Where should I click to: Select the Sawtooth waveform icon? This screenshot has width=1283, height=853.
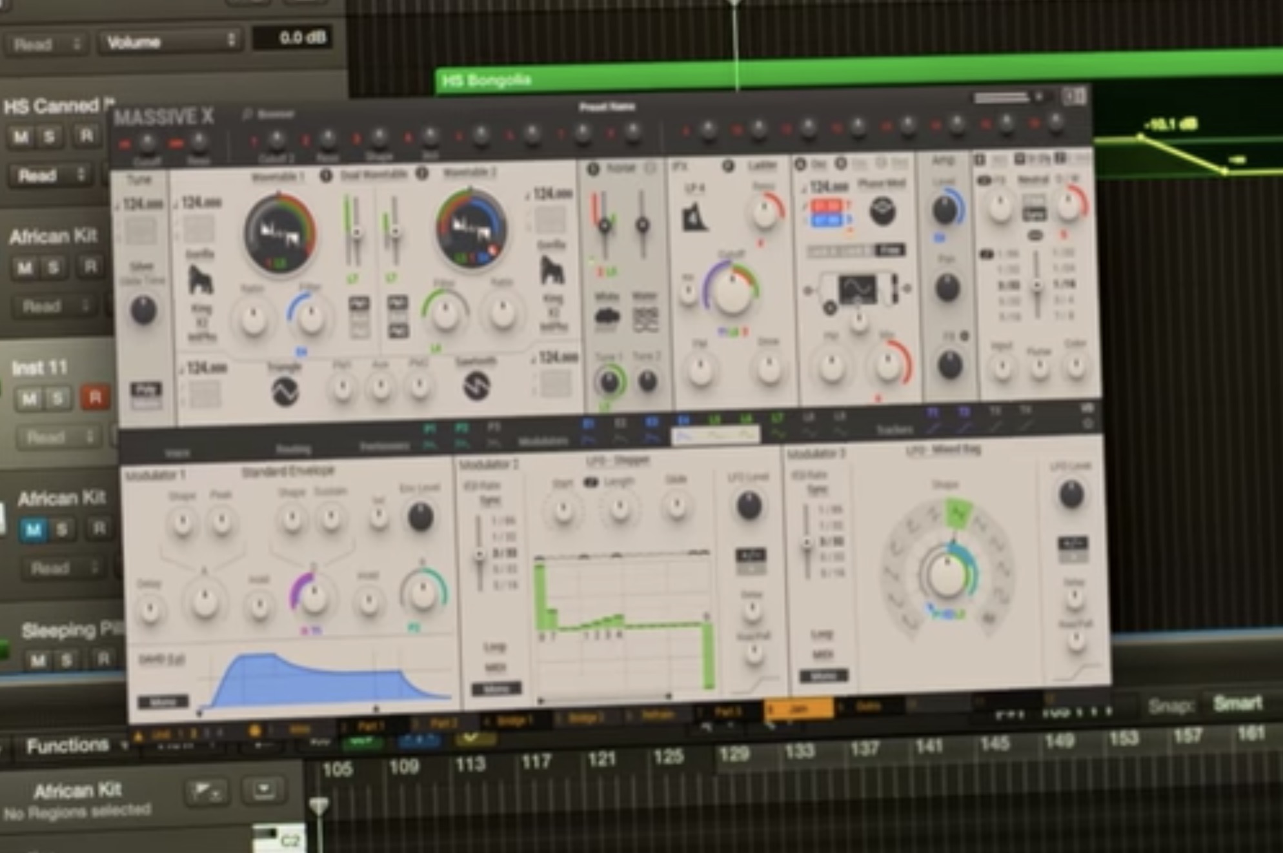476,385
